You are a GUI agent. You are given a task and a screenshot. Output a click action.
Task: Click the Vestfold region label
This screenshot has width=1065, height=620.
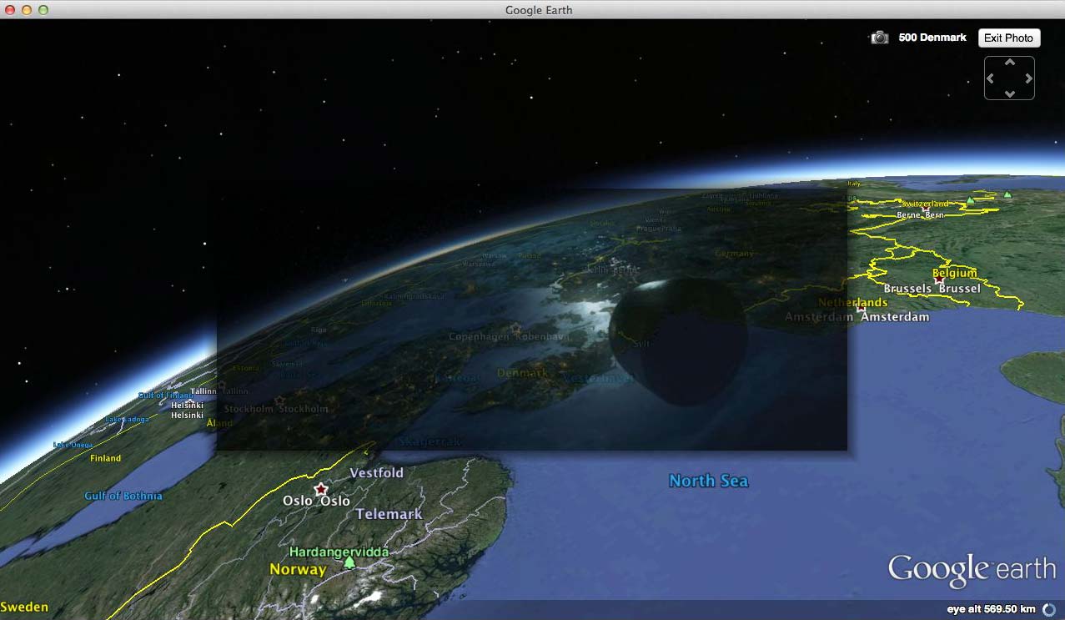pyautogui.click(x=376, y=472)
